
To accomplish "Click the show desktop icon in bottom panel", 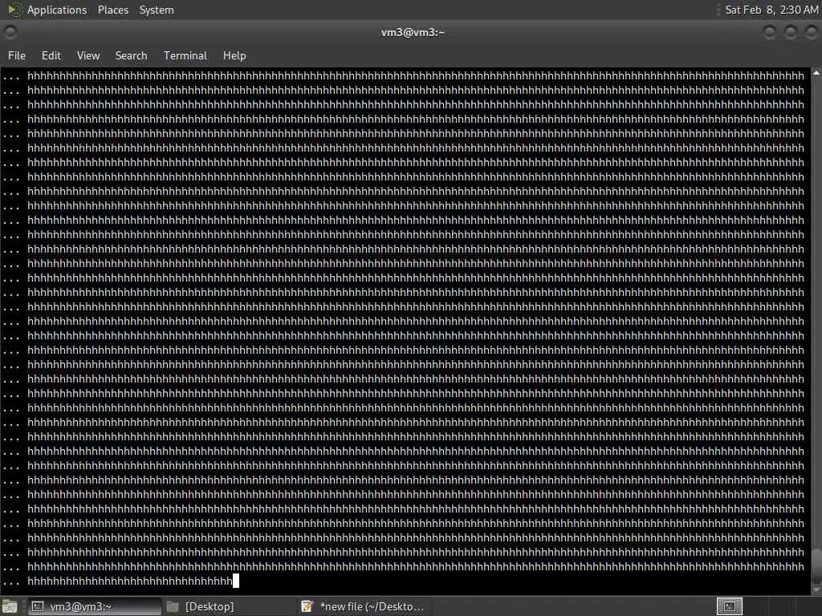I will pyautogui.click(x=10, y=607).
